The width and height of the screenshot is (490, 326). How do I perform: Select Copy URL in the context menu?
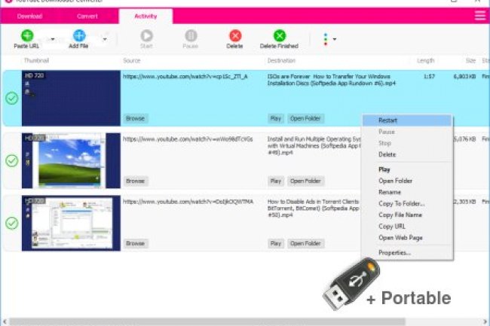click(x=391, y=226)
